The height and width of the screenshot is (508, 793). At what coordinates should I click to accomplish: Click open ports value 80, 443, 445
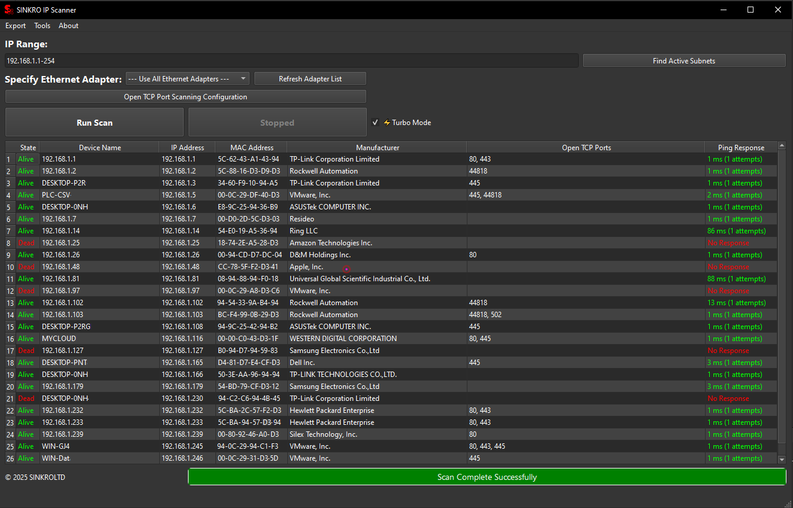pos(487,446)
